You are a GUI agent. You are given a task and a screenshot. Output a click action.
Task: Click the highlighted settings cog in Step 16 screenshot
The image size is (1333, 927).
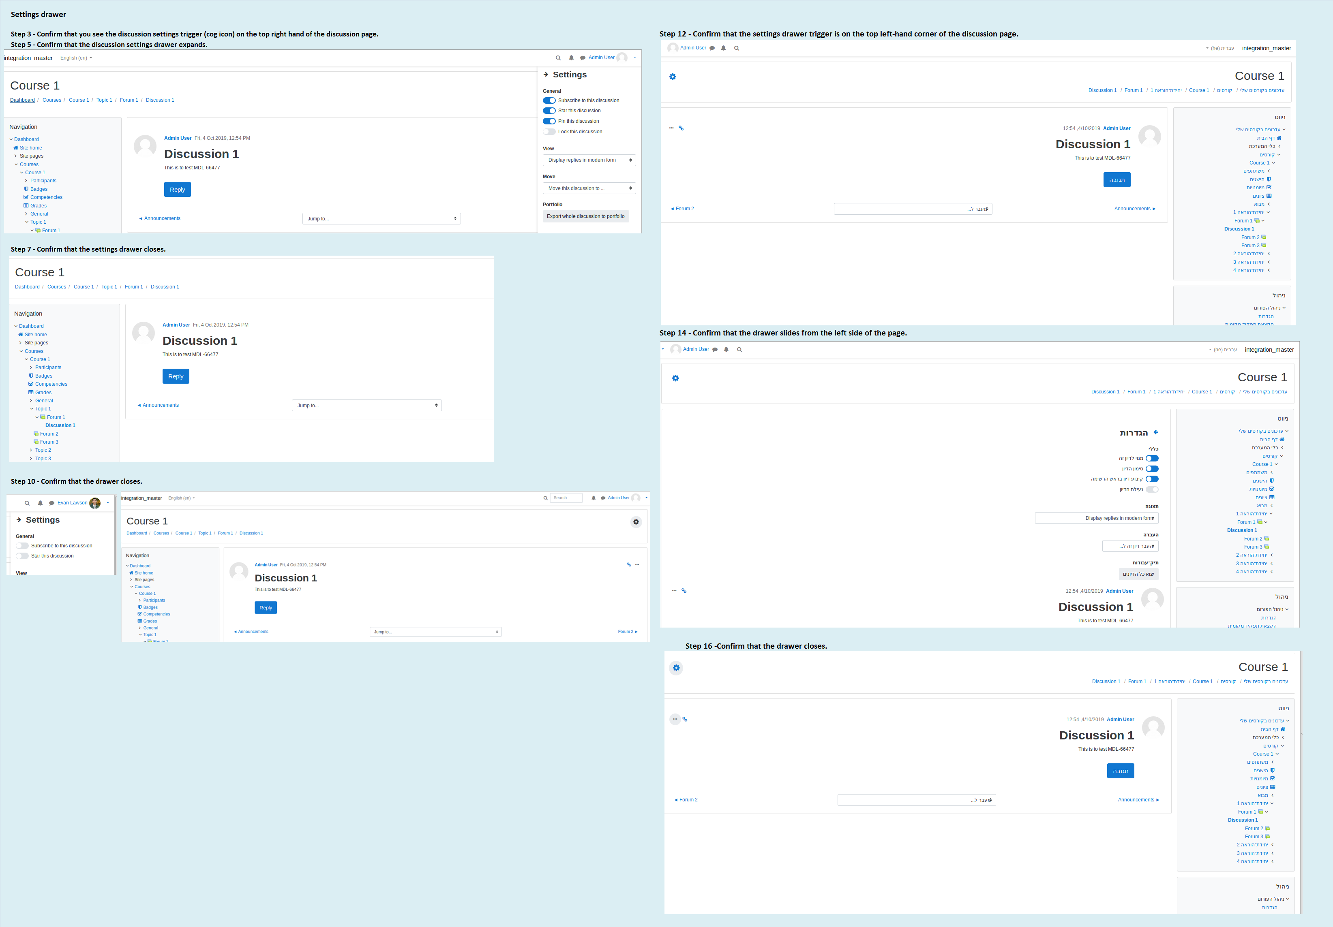click(x=676, y=668)
